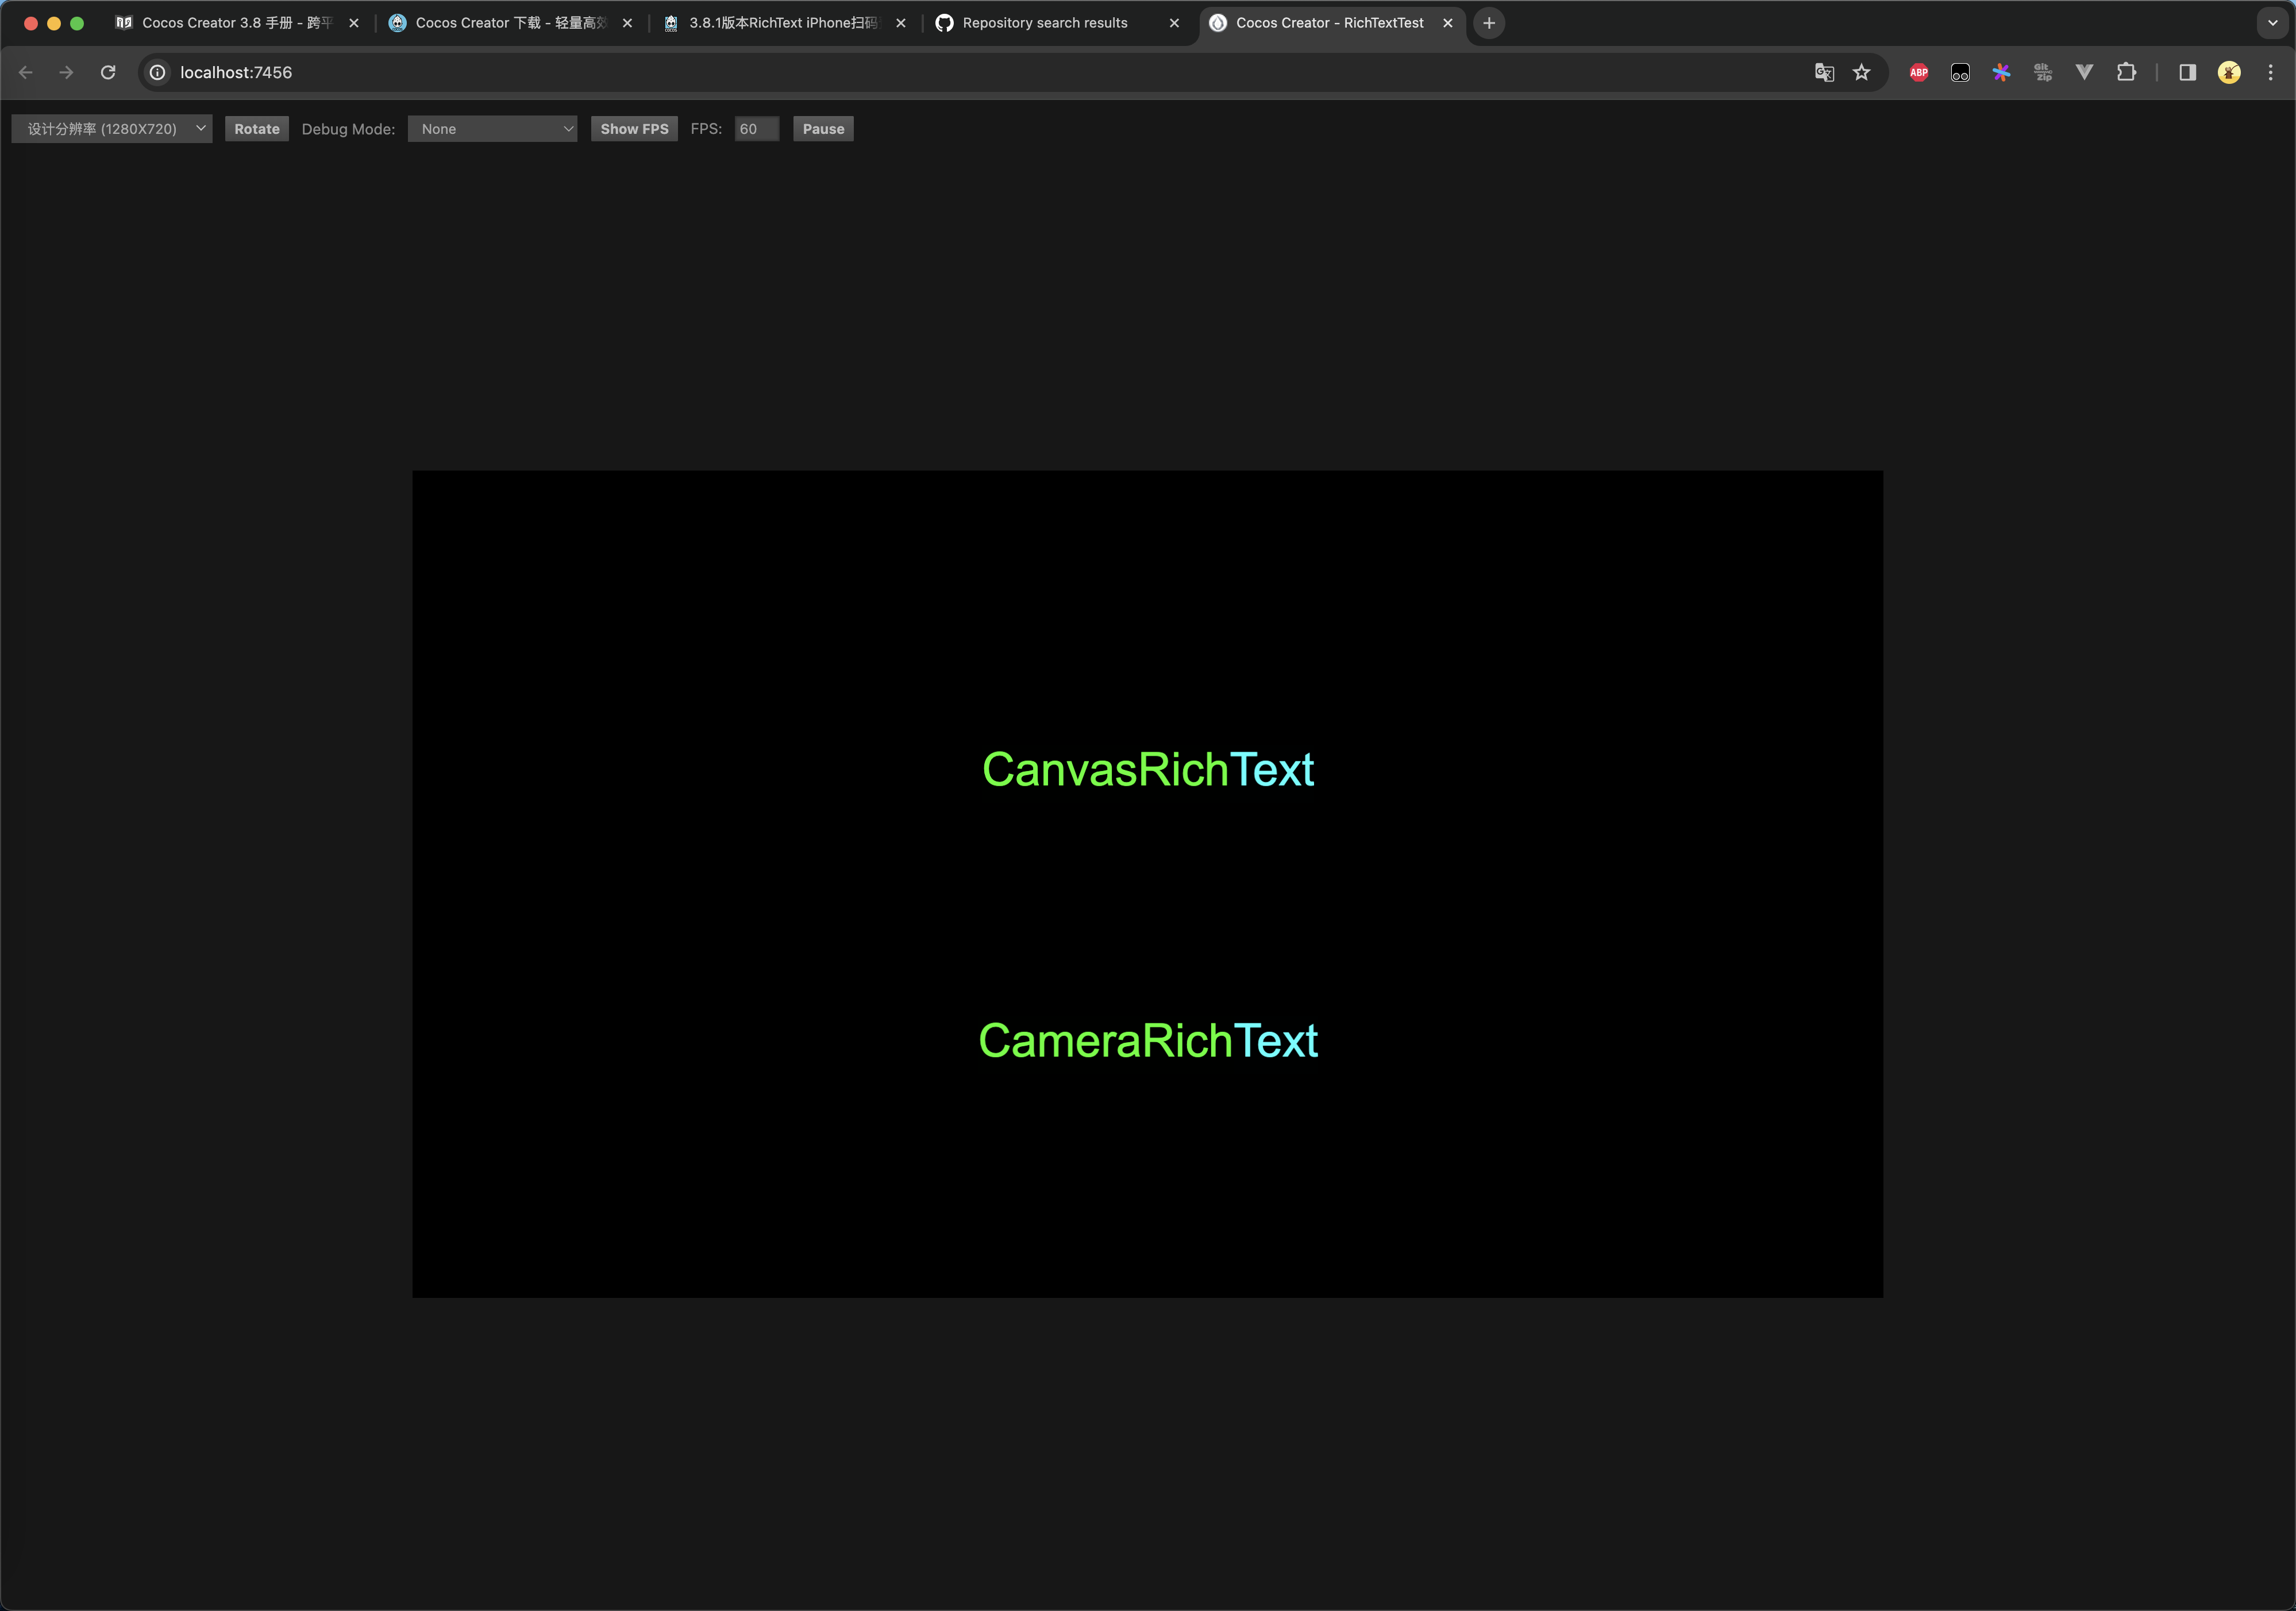2296x1611 pixels.
Task: Expand the Debug Mode None dropdown
Action: click(493, 129)
